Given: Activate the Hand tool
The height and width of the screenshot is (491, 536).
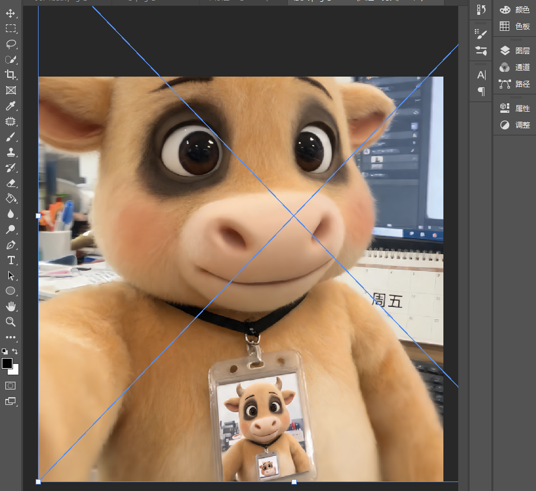Looking at the screenshot, I should click(11, 306).
